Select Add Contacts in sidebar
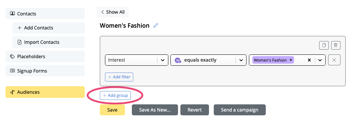The width and height of the screenshot is (357, 129). point(49,28)
